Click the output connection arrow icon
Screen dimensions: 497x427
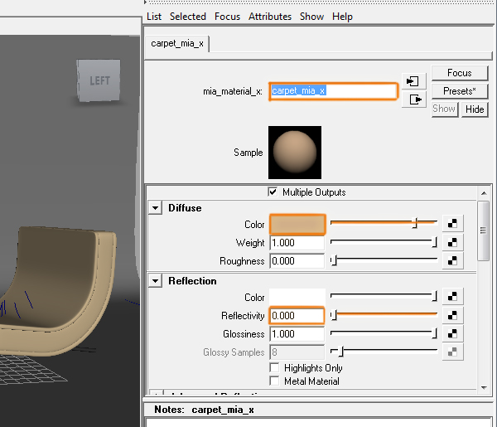(x=413, y=99)
